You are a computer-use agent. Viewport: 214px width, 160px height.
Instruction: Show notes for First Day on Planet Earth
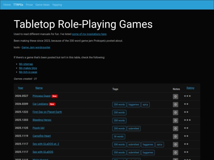pyautogui.click(x=176, y=113)
